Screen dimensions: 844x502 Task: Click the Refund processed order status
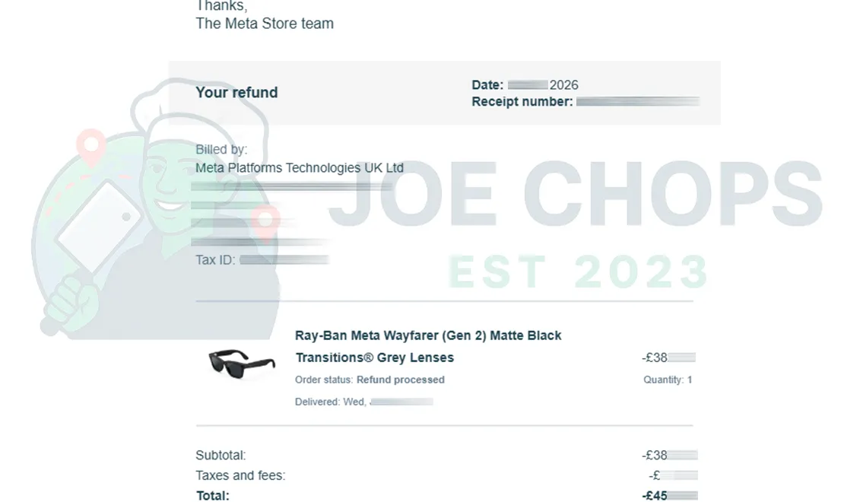(x=400, y=380)
